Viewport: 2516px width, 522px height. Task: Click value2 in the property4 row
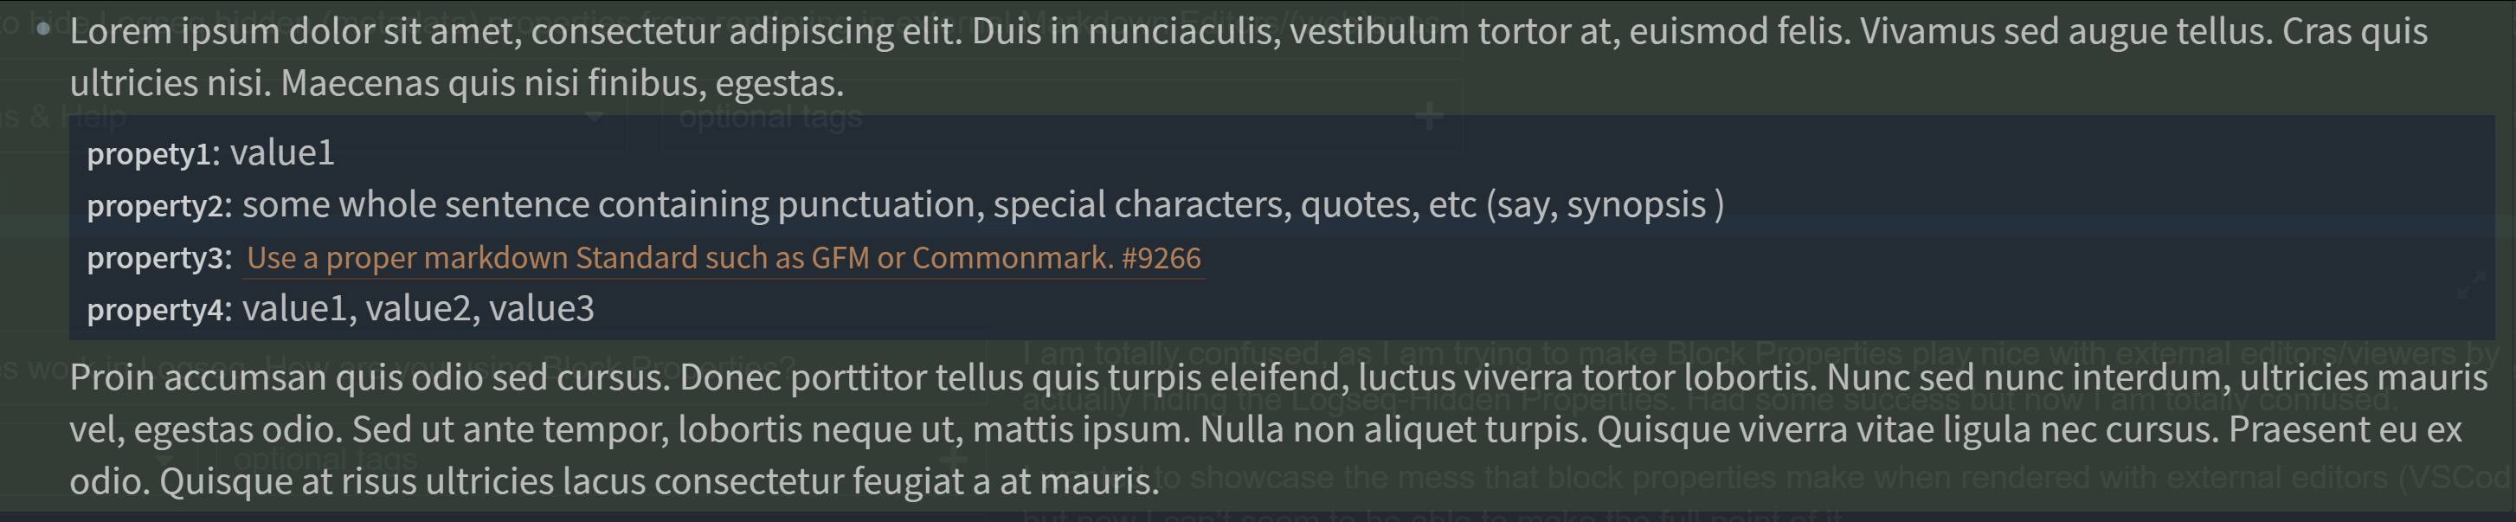[421, 309]
